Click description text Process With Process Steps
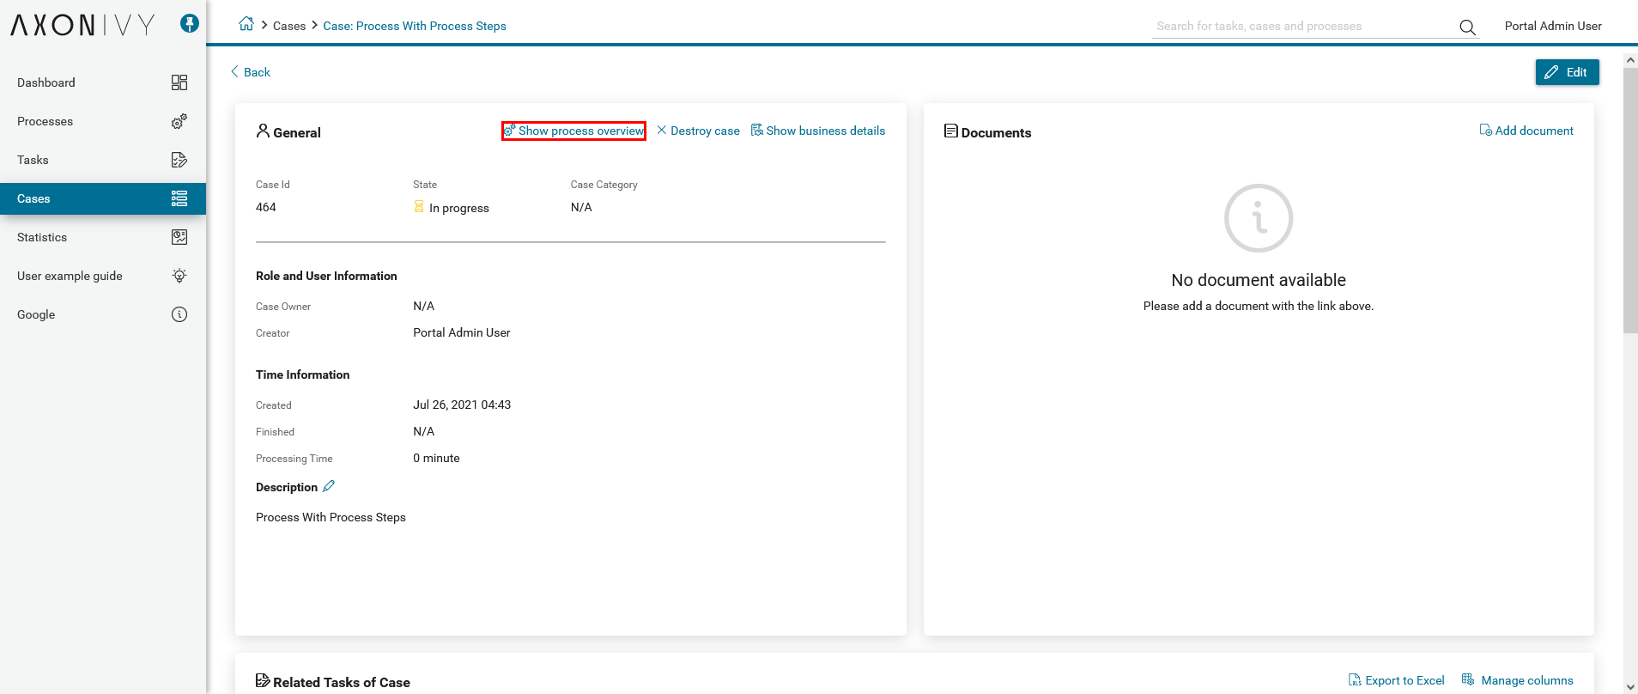 click(x=331, y=517)
